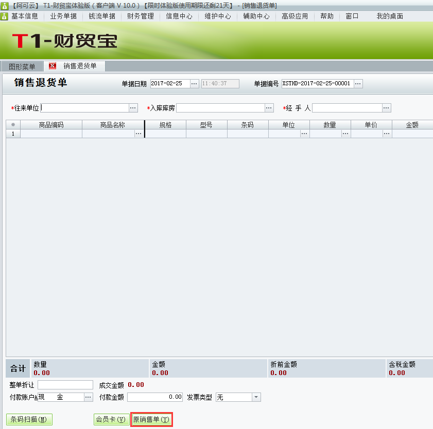433x429 pixels.
Task: Open the 经手人 lookup ellipsis button
Action: [x=386, y=108]
